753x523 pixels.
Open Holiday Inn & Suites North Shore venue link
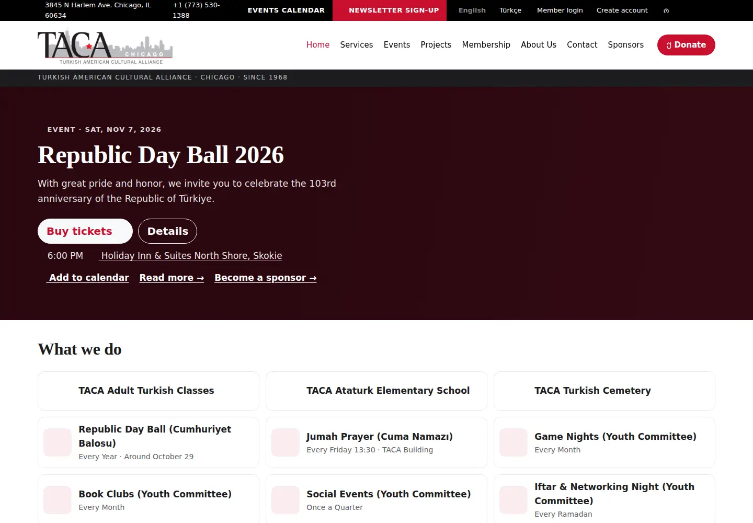tap(191, 256)
